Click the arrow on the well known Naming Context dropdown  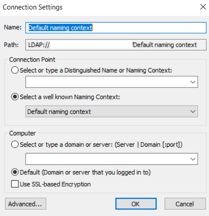point(193,111)
